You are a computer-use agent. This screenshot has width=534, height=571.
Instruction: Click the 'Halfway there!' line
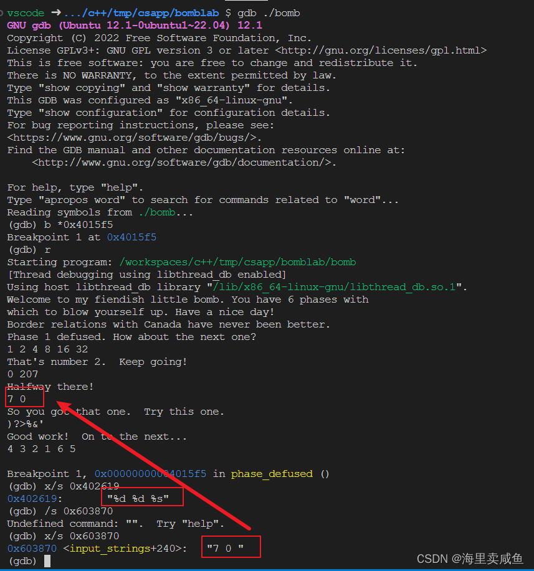point(50,386)
